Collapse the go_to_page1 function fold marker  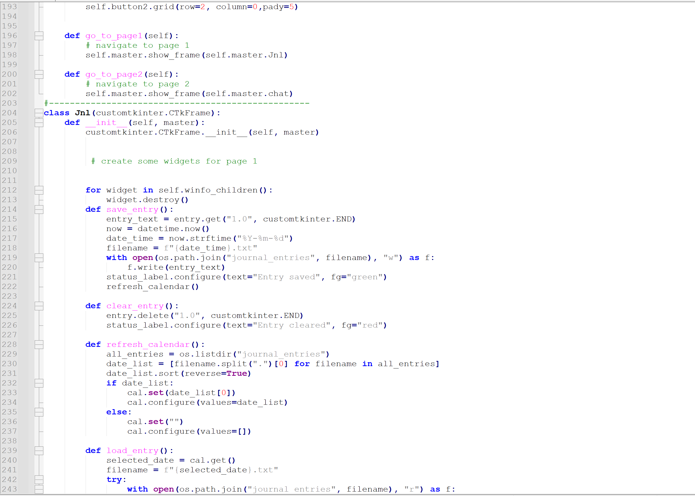pos(39,36)
